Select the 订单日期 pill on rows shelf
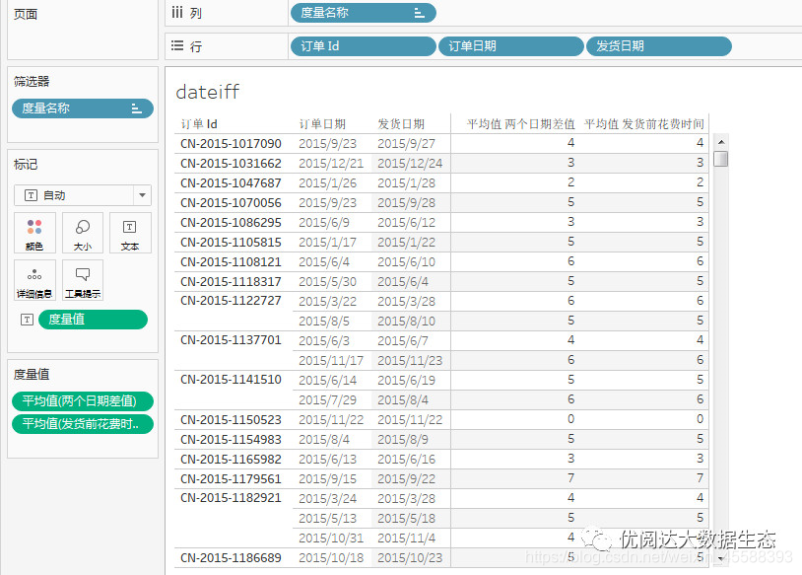This screenshot has width=802, height=575. click(x=511, y=46)
